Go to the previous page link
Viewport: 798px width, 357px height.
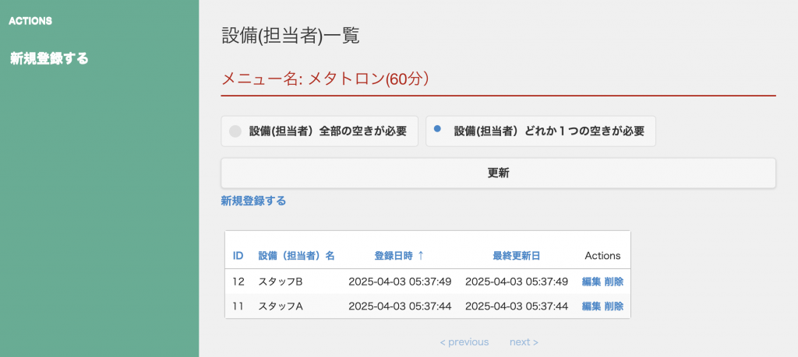464,342
